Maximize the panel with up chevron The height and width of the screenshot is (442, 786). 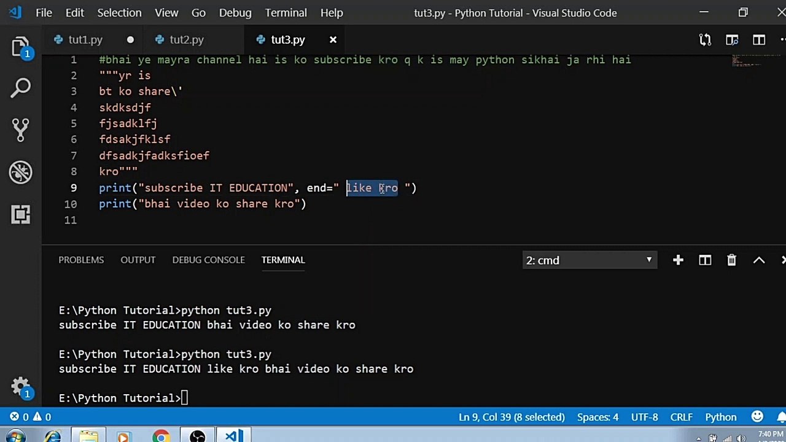759,260
